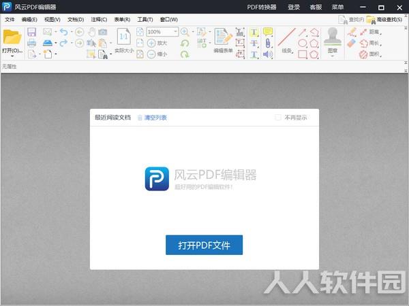This screenshot has width=409, height=306.
Task: Select the rectangle shape tool
Action: 303,54
